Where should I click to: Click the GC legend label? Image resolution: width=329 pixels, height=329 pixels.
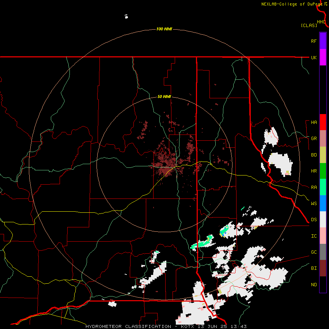point(314,252)
